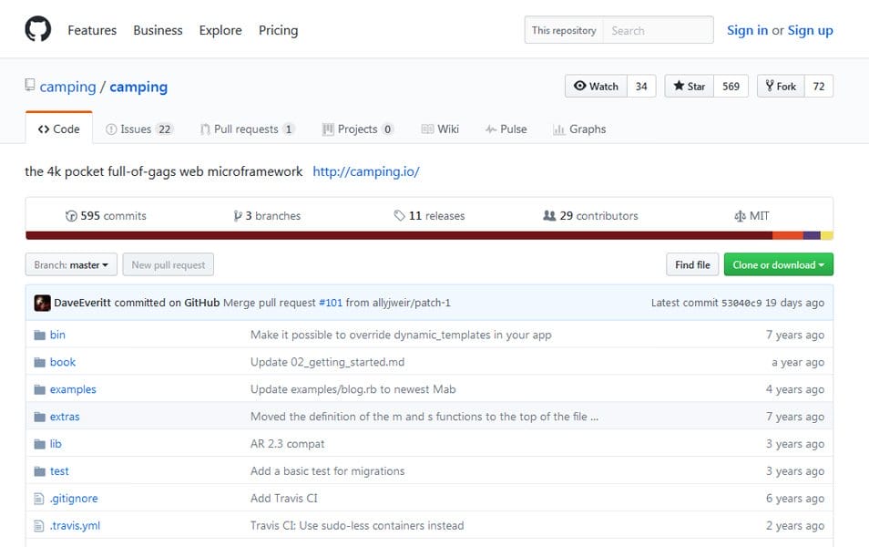View the Pulse tab
The height and width of the screenshot is (547, 869).
coord(506,129)
